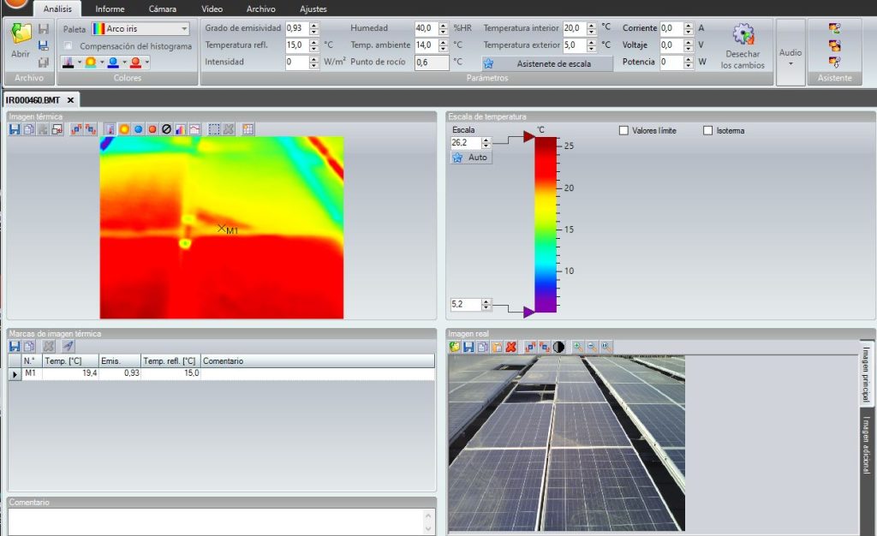Click the grid icon in thermal image toolbar
Image resolution: width=877 pixels, height=536 pixels.
248,129
